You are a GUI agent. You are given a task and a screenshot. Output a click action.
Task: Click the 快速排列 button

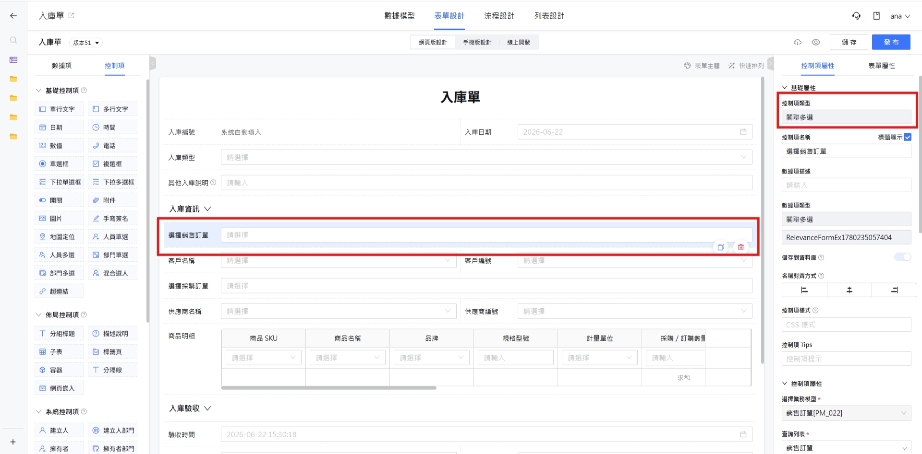[x=746, y=66]
